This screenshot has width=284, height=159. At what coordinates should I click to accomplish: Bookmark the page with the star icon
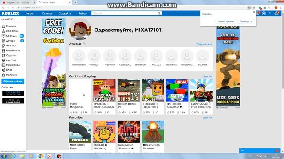click(x=254, y=8)
